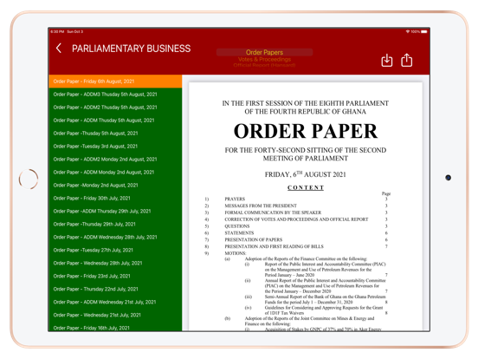Open Order Paper - Wednesday 28th July, 2021
The width and height of the screenshot is (478, 359).
click(115, 263)
